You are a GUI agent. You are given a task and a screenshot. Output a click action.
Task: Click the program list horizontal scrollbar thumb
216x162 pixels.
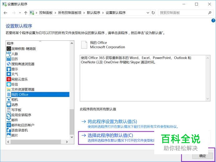[36, 142]
